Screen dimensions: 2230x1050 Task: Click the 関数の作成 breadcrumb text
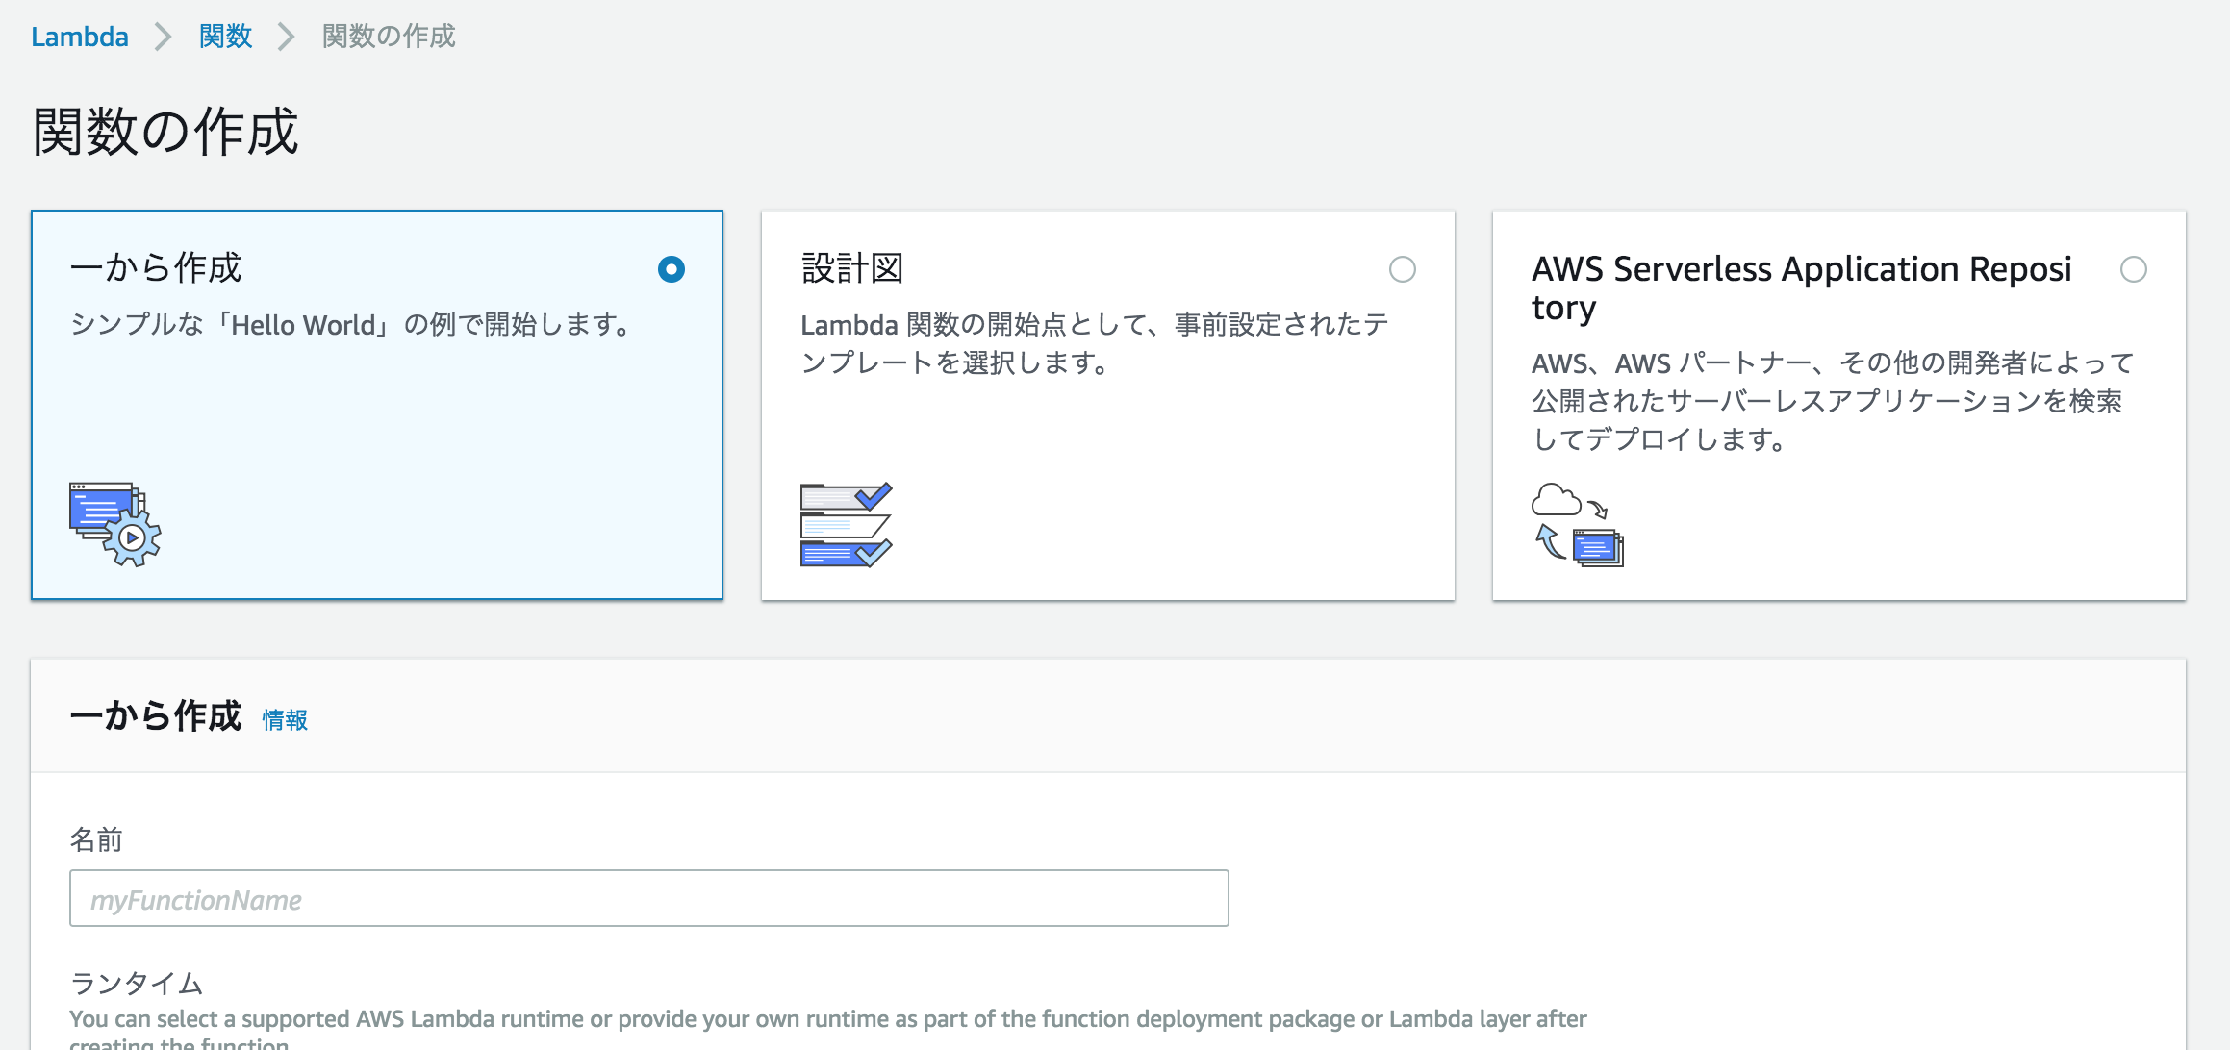tap(389, 37)
